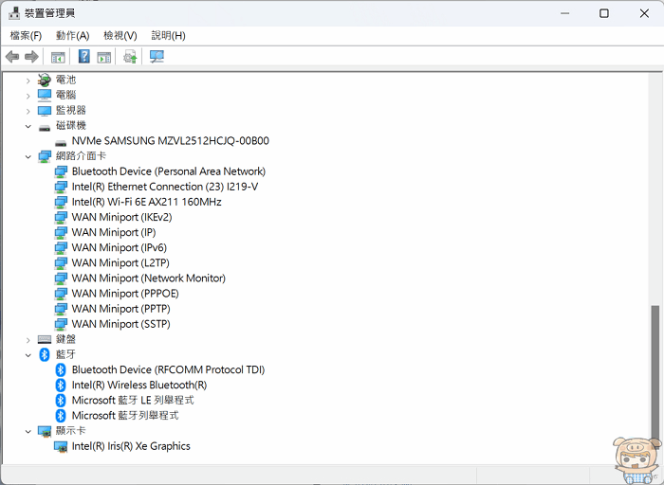
Task: Select Intel(R) Iris(R) Xe Graphics text
Action: (x=131, y=446)
